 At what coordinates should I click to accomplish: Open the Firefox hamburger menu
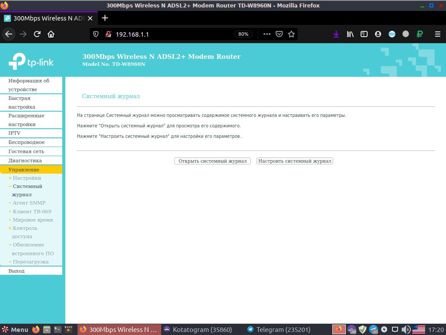[438, 34]
